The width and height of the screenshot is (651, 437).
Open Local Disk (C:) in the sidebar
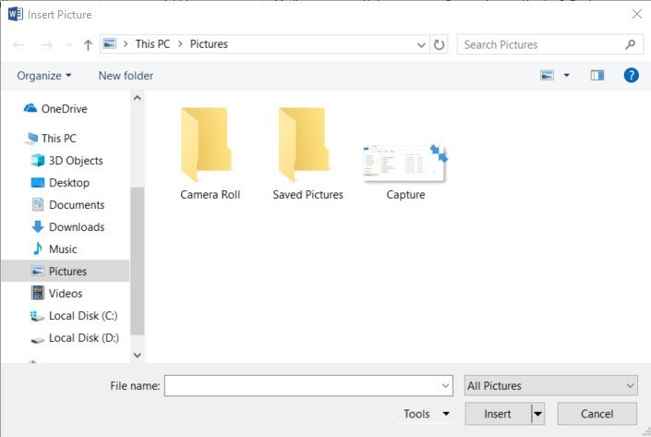click(74, 316)
